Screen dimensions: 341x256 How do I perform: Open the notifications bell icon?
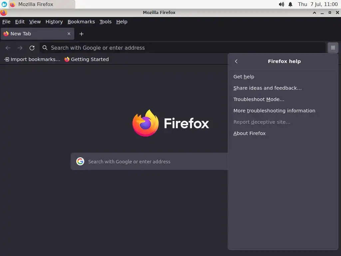point(290,4)
